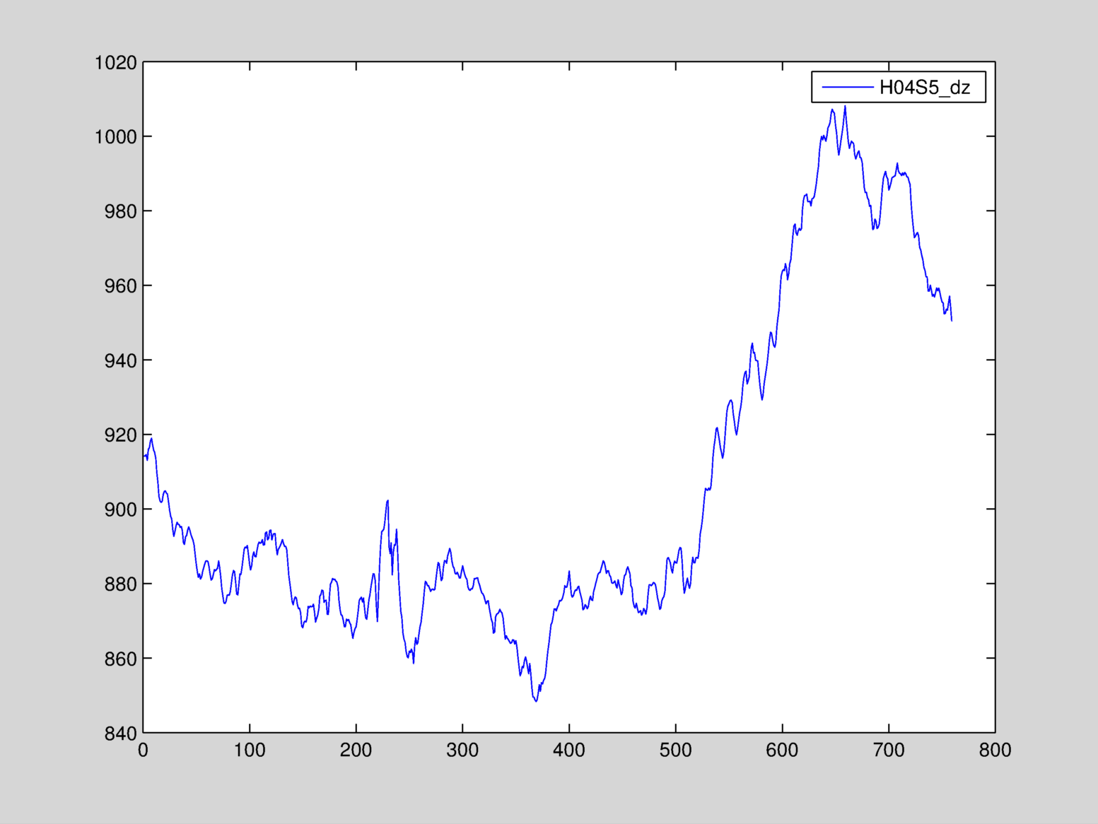
Task: Click the highest peak of the blue curve
Action: point(845,107)
